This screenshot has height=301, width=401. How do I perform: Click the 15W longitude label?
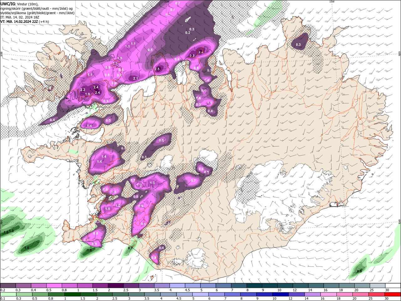(332, 2)
